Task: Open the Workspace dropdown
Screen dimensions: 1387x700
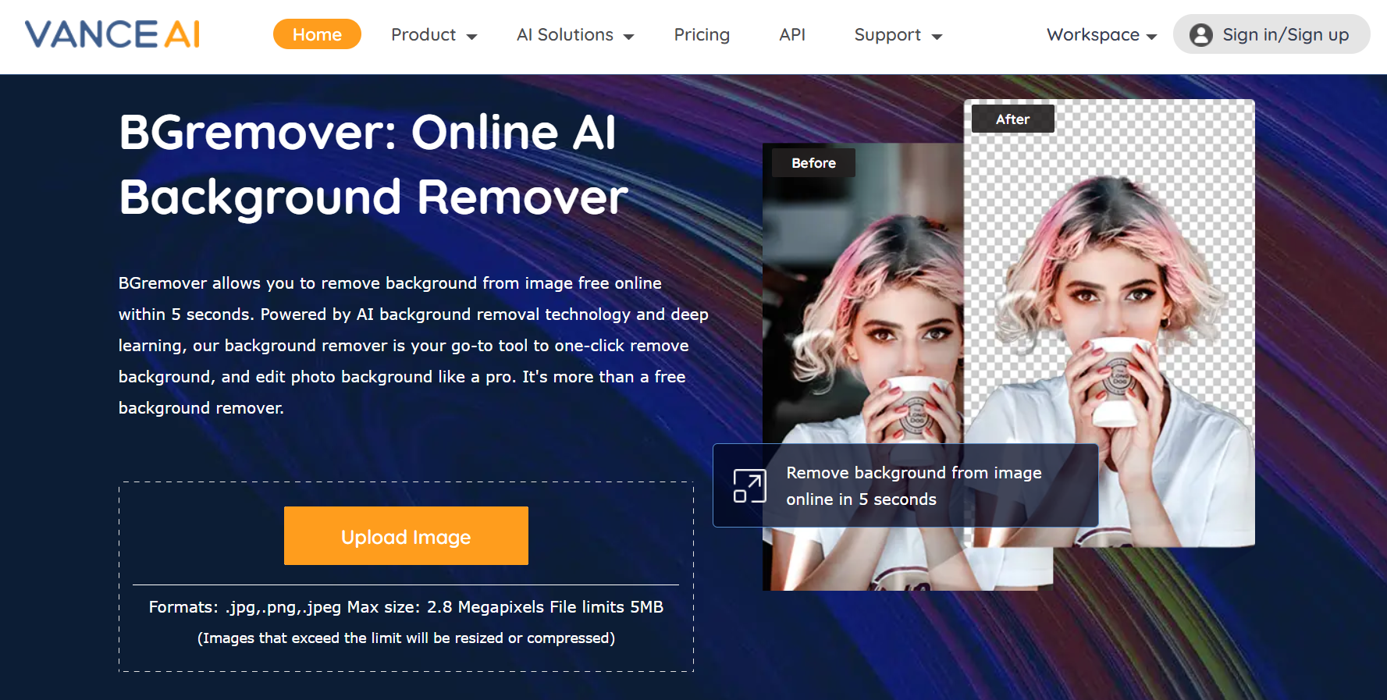Action: point(1101,35)
